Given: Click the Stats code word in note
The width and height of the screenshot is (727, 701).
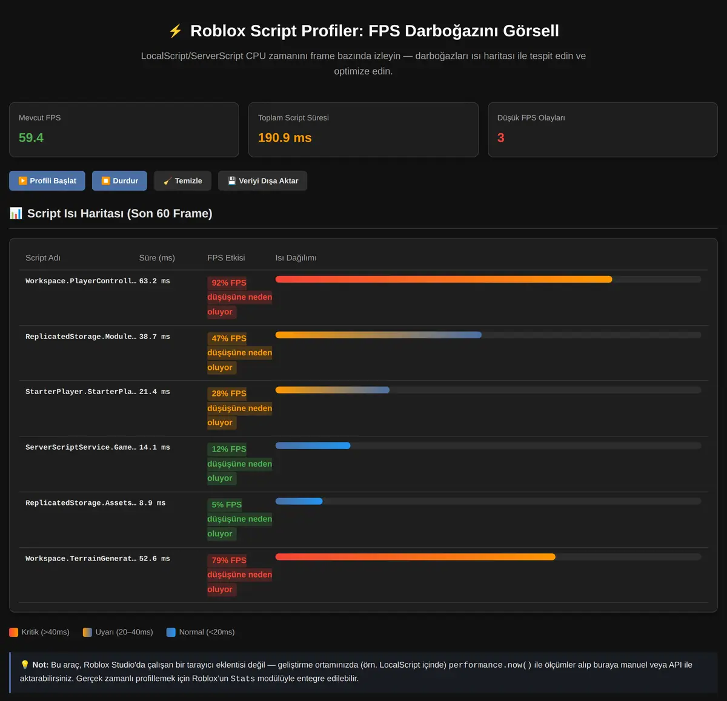Looking at the screenshot, I should [243, 679].
